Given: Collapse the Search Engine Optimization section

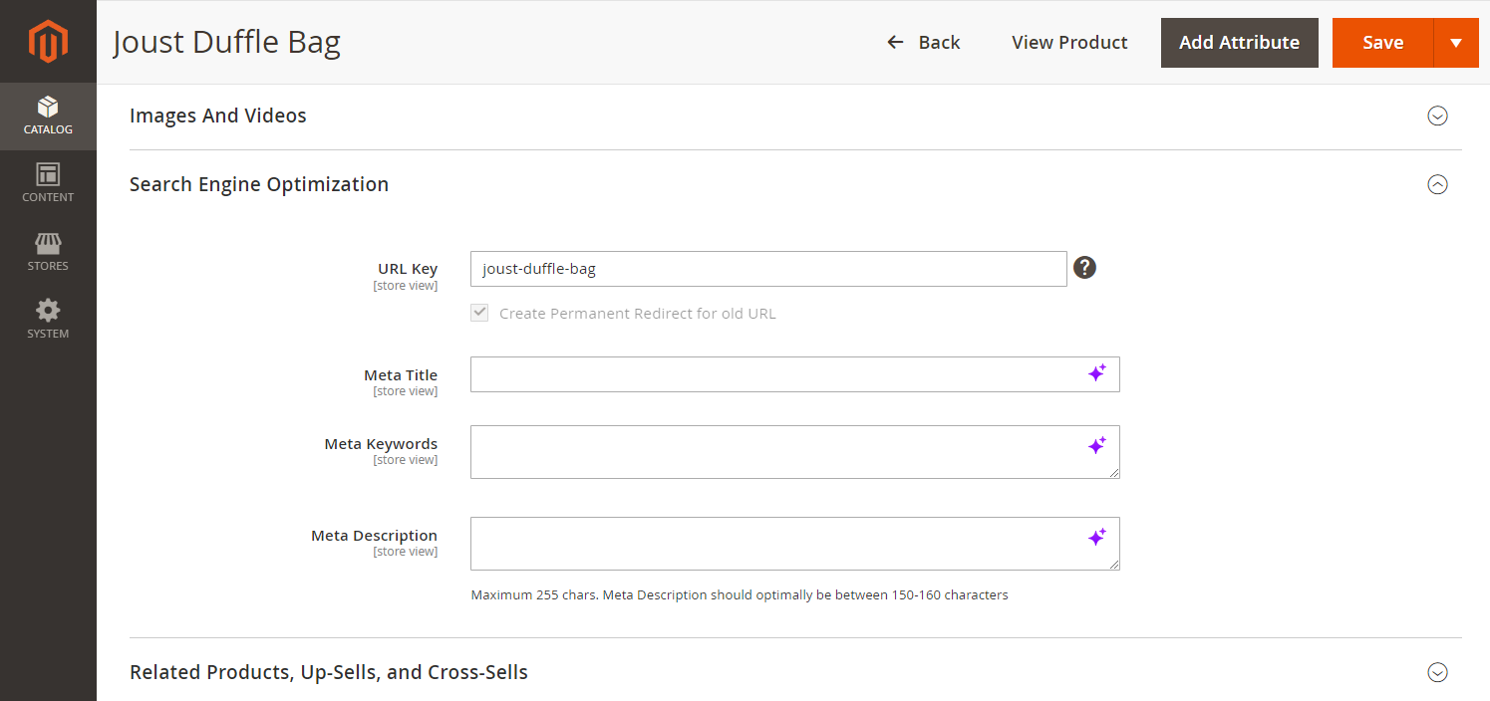Looking at the screenshot, I should 1437,184.
